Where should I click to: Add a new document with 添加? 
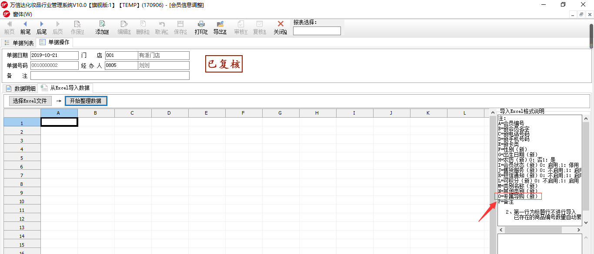(x=102, y=28)
